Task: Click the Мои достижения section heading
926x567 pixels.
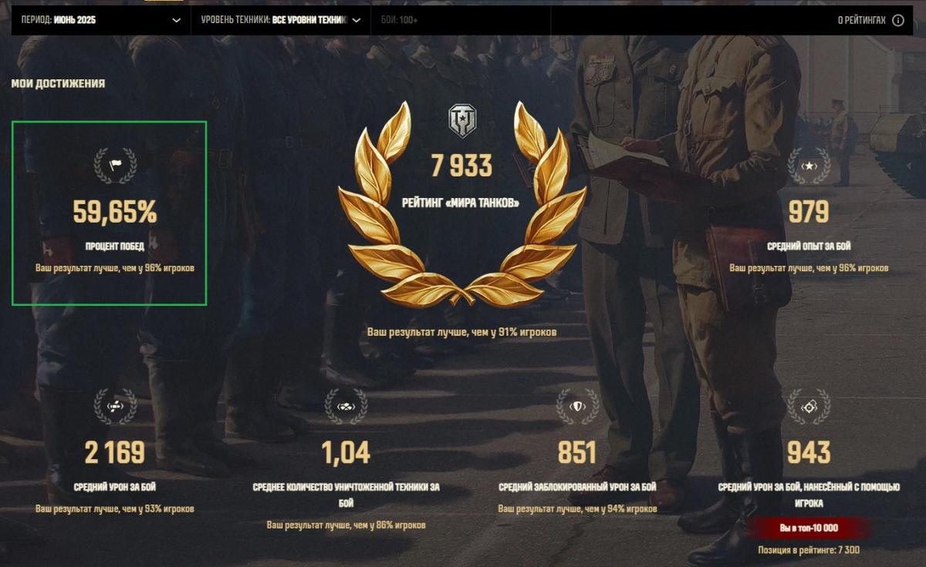Action: [58, 83]
